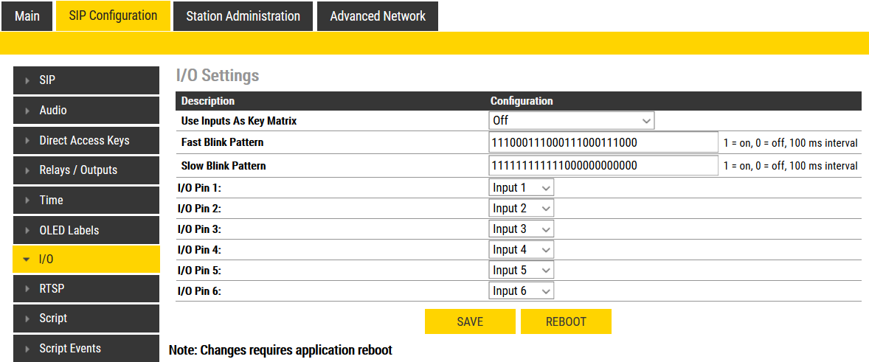Click the REBOOT button
This screenshot has width=869, height=362.
[x=566, y=321]
